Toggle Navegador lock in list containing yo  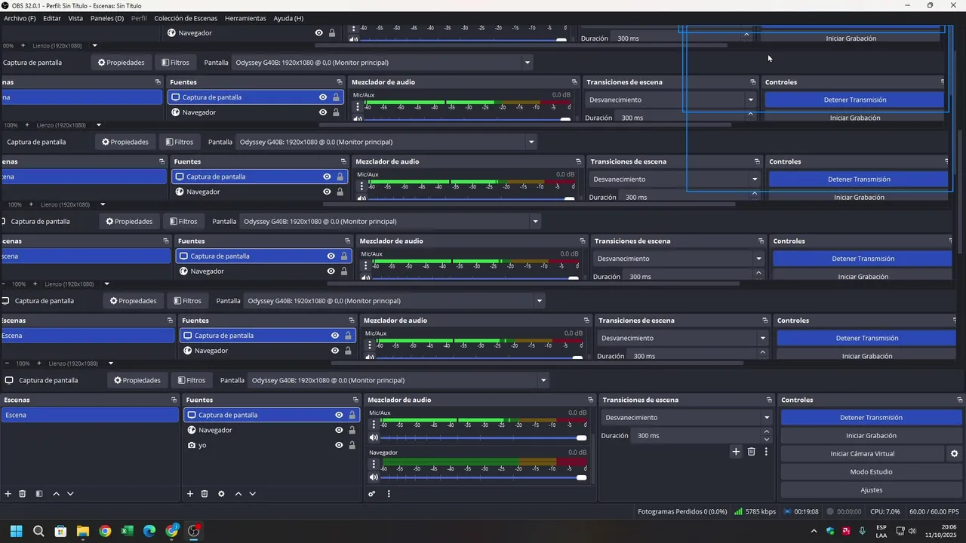point(352,430)
